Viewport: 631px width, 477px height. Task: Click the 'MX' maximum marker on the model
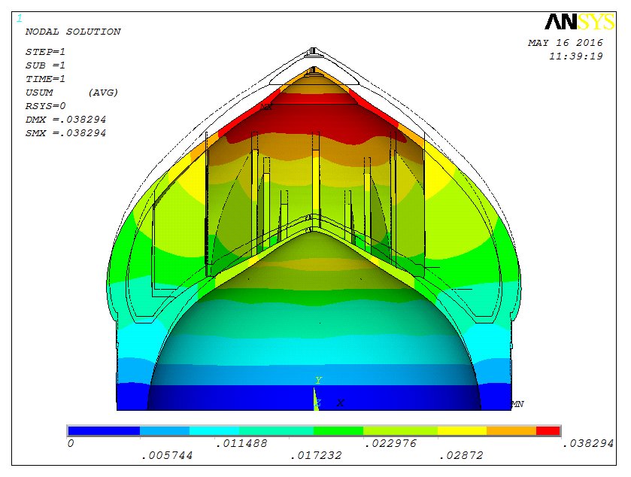[x=266, y=107]
